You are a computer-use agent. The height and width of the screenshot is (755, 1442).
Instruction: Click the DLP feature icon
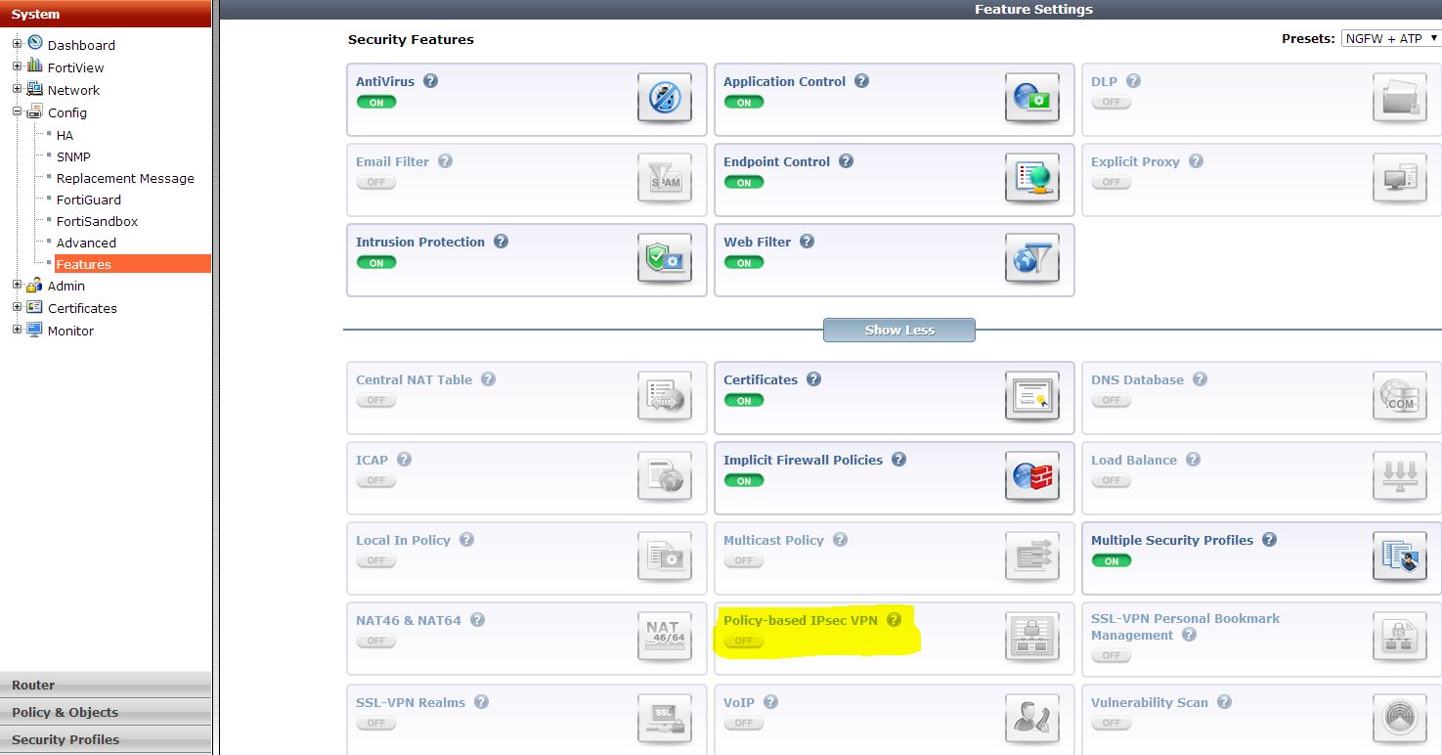1400,98
